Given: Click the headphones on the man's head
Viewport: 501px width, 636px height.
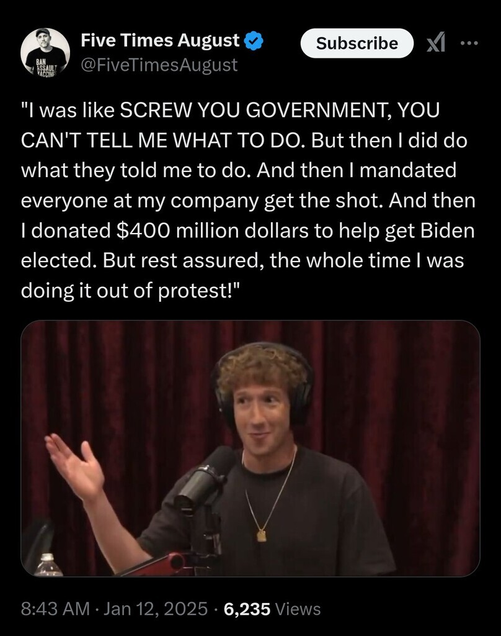Looking at the screenshot, I should click(264, 385).
